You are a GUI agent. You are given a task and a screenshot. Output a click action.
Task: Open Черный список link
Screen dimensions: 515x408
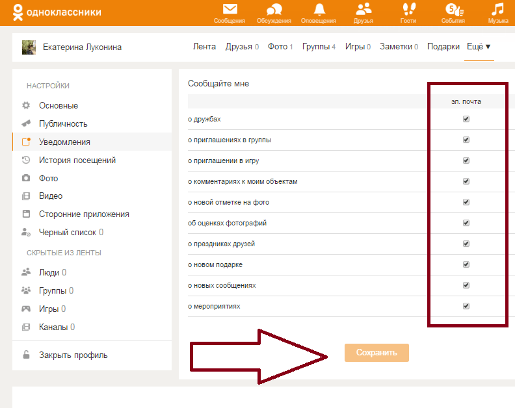[x=71, y=232]
